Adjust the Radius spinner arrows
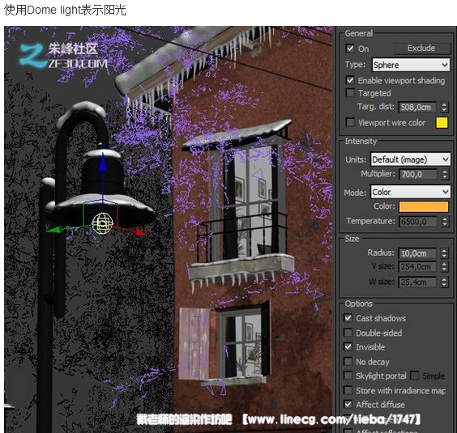The image size is (457, 433). click(x=444, y=253)
